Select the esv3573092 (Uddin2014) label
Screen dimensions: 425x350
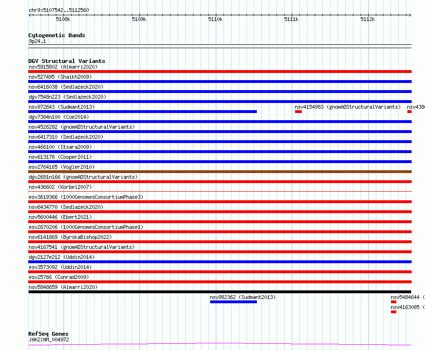coord(60,267)
